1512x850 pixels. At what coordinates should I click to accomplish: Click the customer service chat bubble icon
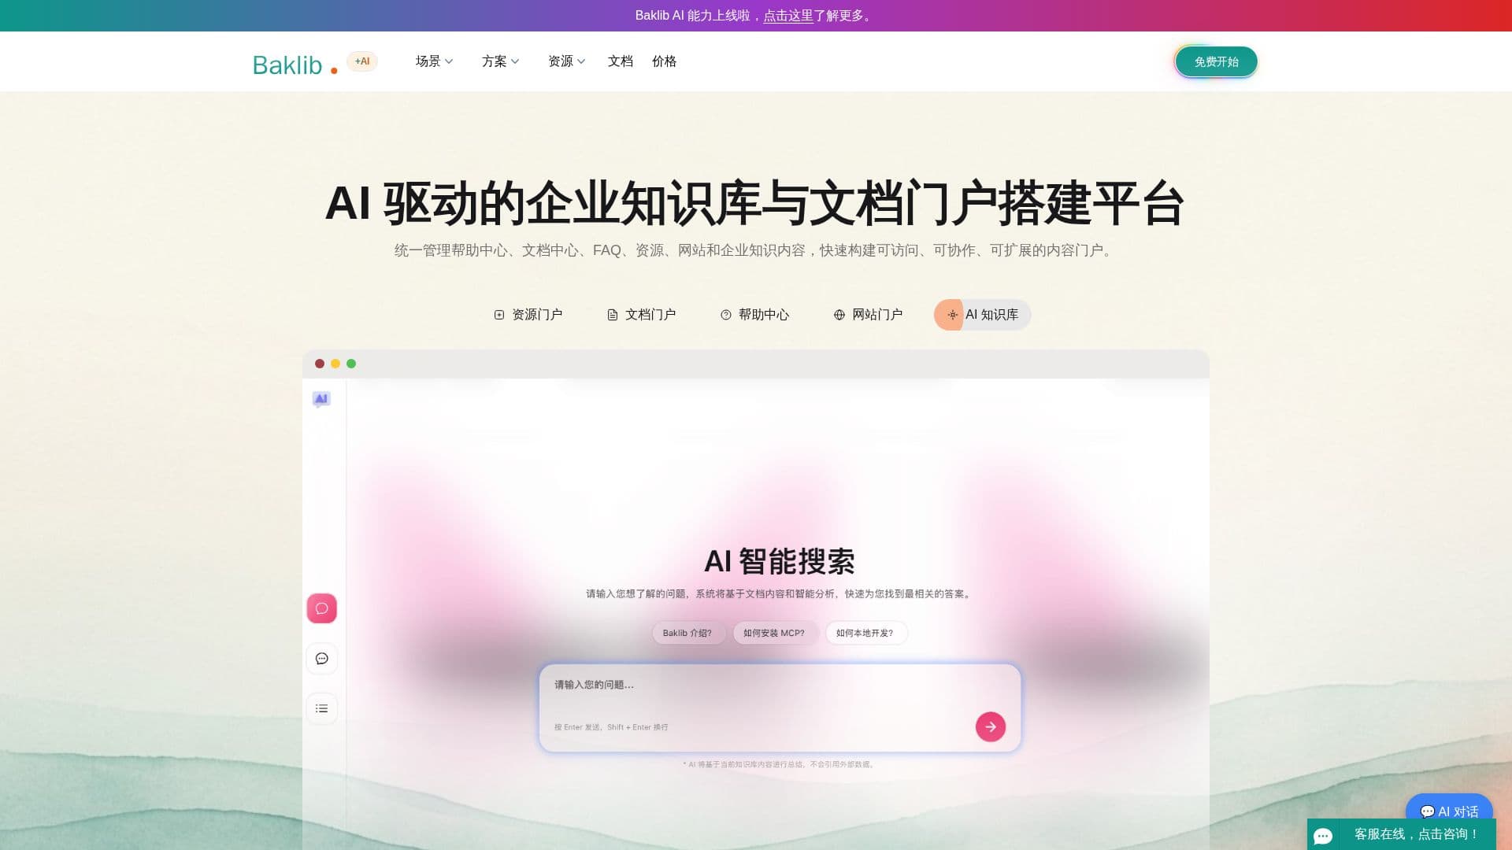tap(1323, 835)
